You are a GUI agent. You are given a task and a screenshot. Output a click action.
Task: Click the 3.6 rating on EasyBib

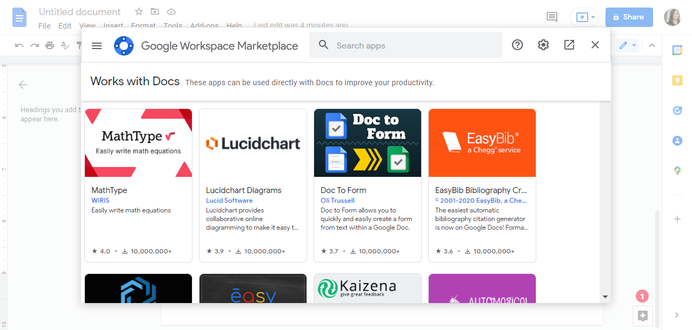(x=445, y=251)
